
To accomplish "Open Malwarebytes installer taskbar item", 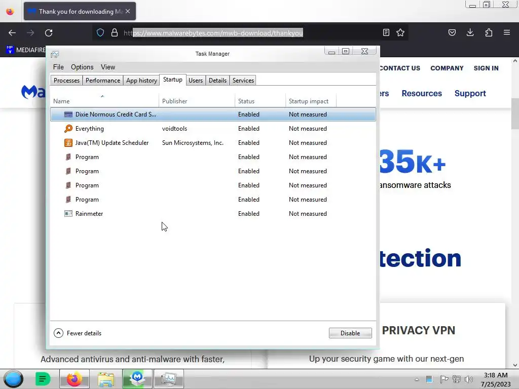I will [x=137, y=379].
